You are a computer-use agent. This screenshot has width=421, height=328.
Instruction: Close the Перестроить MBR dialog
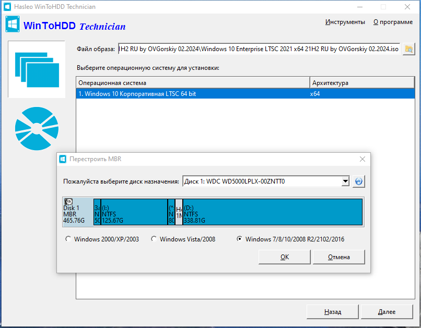tap(362, 159)
